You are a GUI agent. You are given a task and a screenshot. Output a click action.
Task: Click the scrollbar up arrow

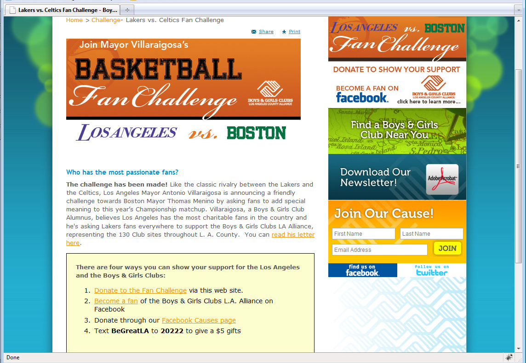pyautogui.click(x=519, y=19)
